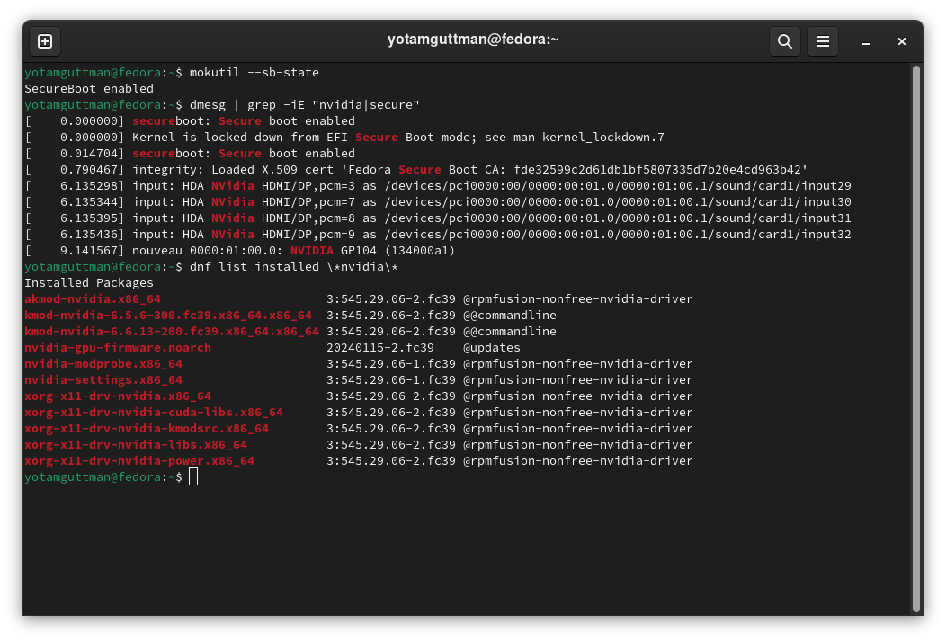The image size is (946, 641).
Task: Click the dmesg grep command text
Action: click(304, 105)
